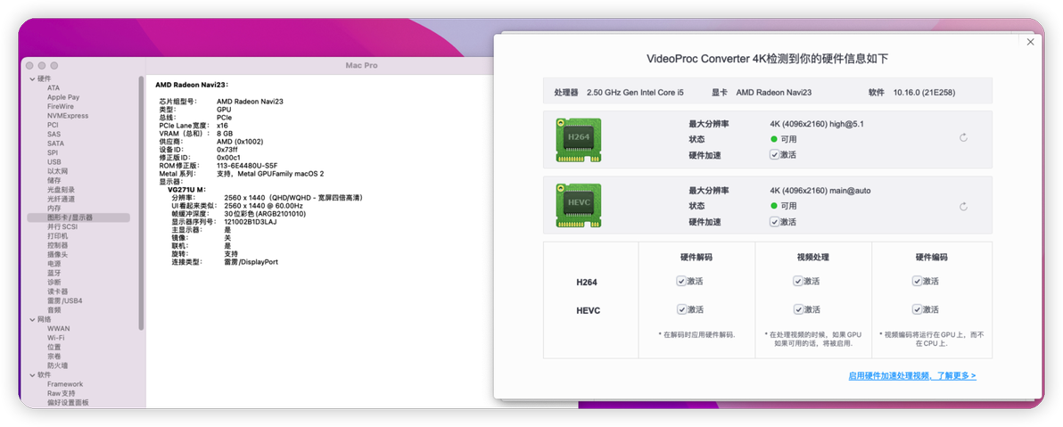
Task: Click the Mac Pro window title
Action: [x=361, y=66]
